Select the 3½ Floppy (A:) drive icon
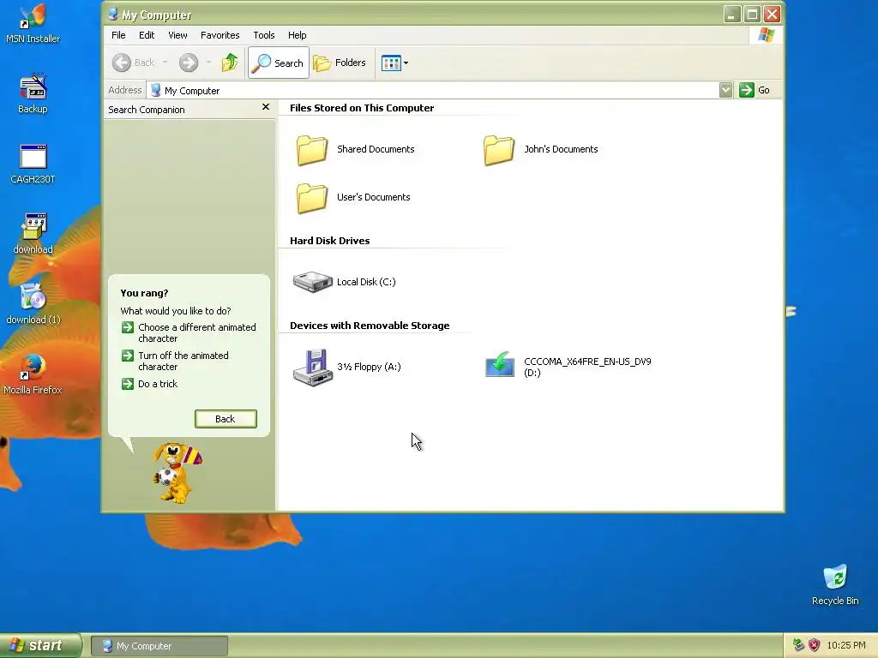The width and height of the screenshot is (878, 658). pyautogui.click(x=312, y=368)
